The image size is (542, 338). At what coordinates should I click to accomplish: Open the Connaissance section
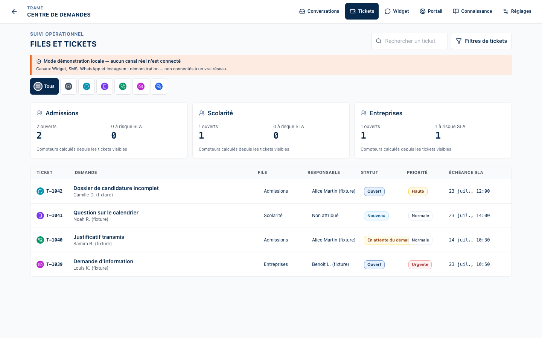472,11
